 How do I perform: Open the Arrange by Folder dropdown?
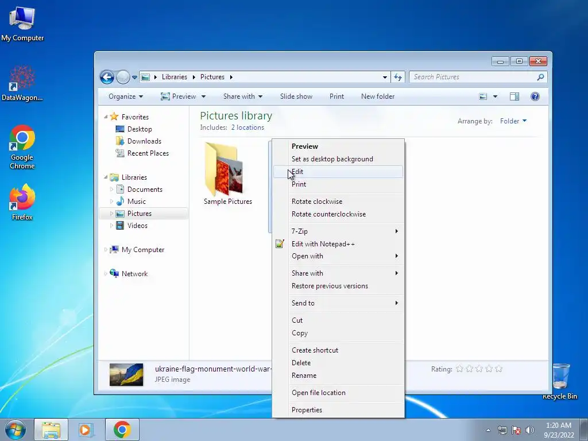(513, 121)
